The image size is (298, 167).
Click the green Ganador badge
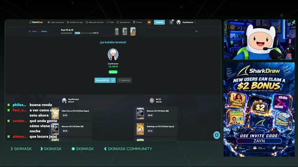(x=113, y=72)
